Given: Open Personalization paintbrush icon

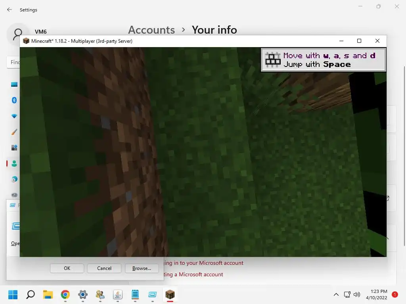Looking at the screenshot, I should pos(14,132).
